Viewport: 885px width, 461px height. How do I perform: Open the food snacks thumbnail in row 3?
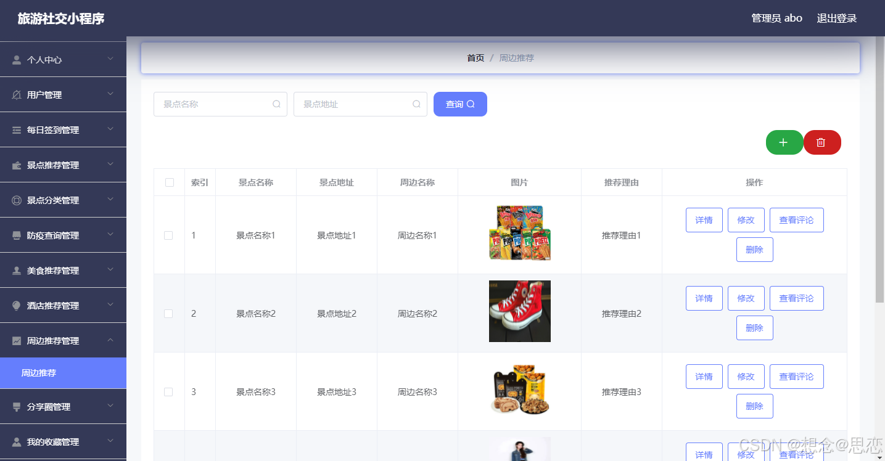pyautogui.click(x=520, y=390)
